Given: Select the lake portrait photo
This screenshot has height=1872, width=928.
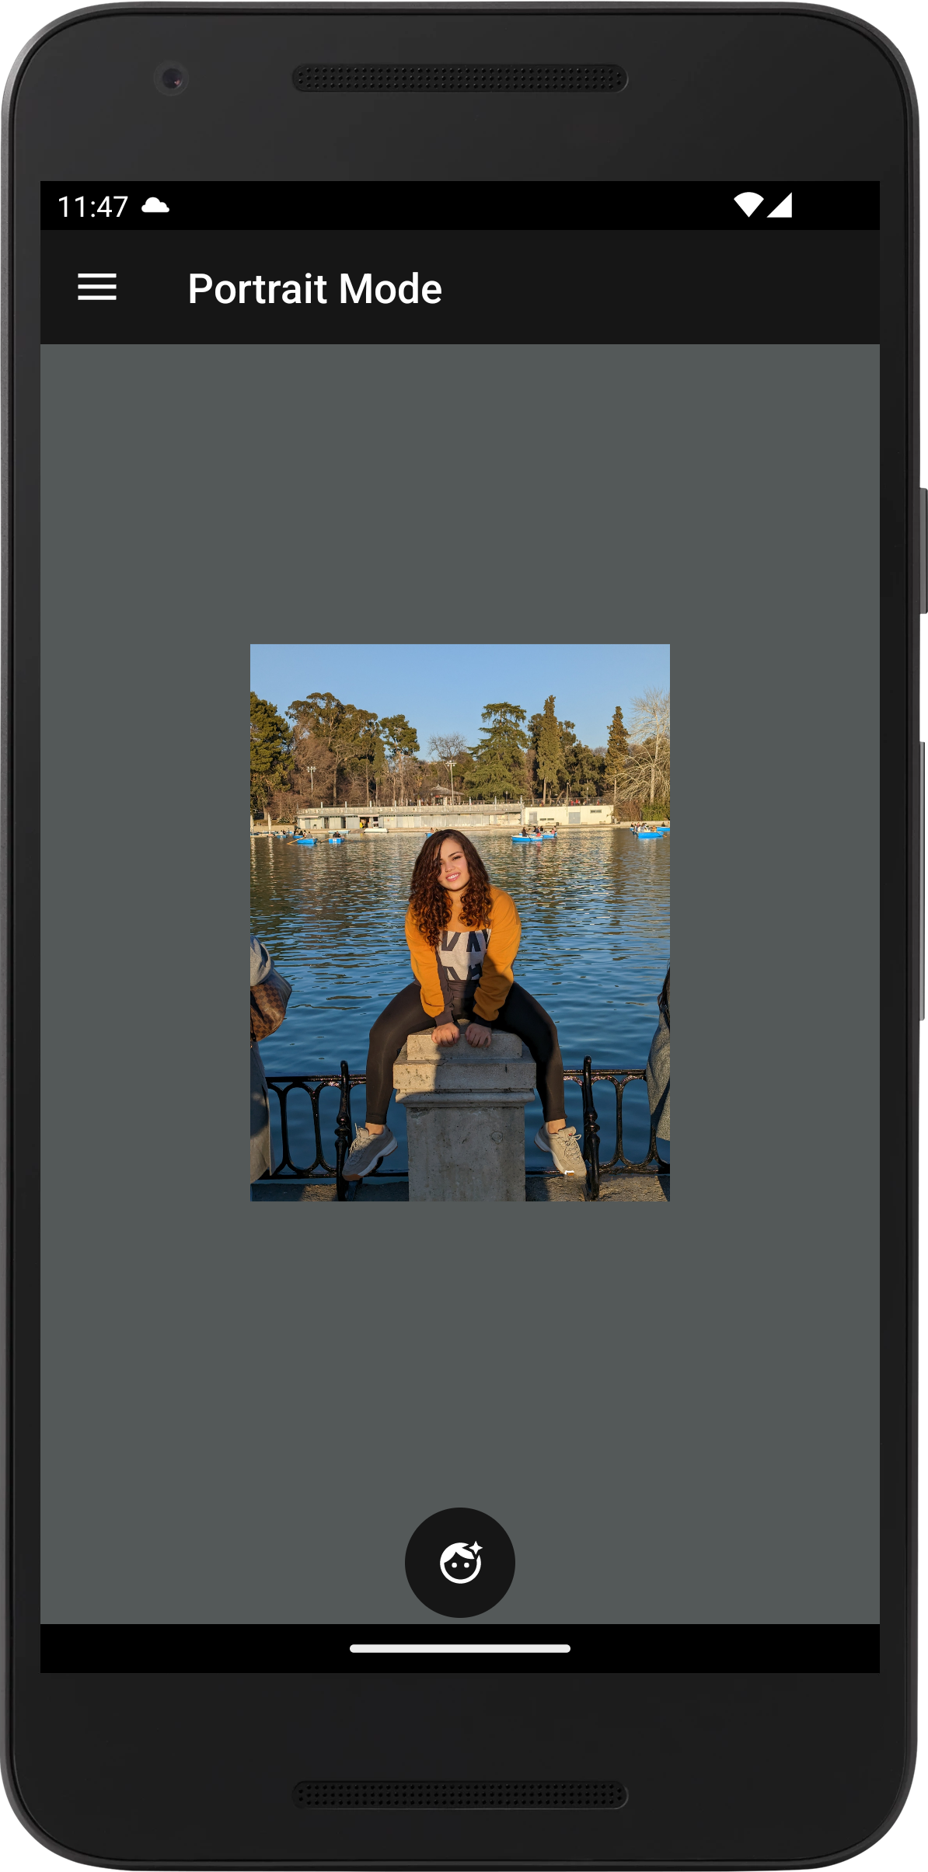Looking at the screenshot, I should pos(459,922).
